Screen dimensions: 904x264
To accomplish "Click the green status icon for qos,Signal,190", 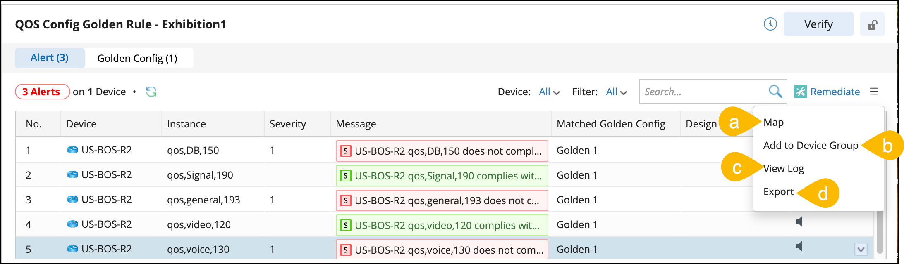I will coord(345,176).
